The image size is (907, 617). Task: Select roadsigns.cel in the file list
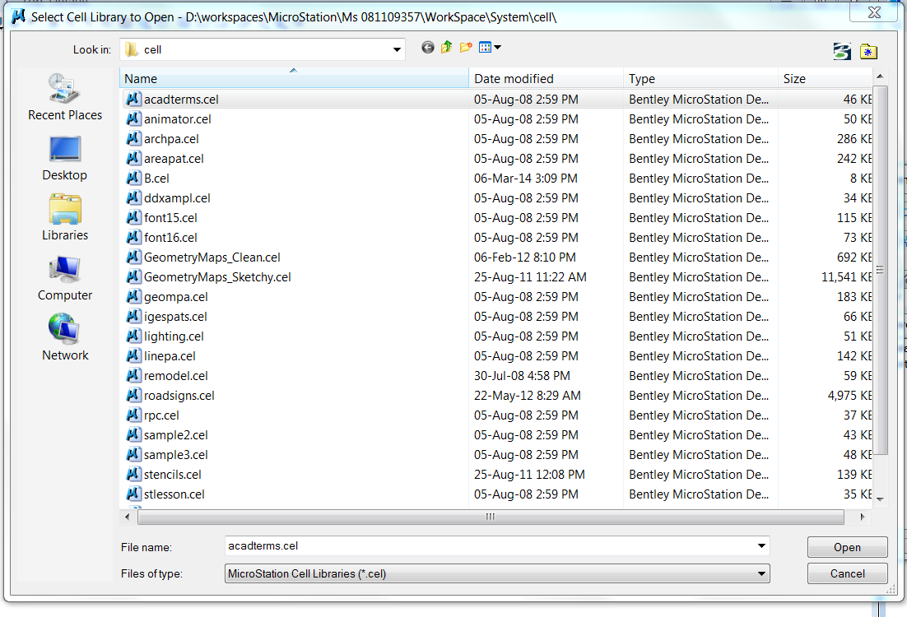coord(179,395)
